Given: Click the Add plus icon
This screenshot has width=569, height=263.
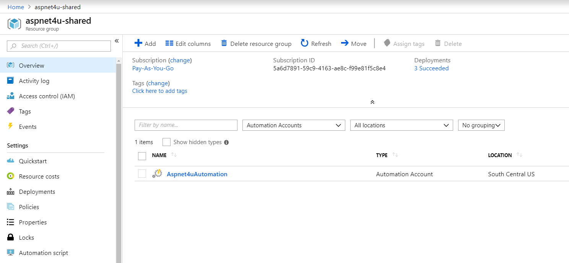Looking at the screenshot, I should click(x=138, y=43).
